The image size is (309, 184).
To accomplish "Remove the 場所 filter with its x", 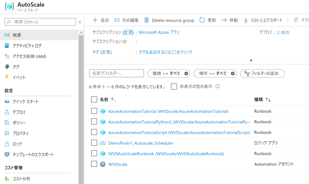I will click(233, 74).
